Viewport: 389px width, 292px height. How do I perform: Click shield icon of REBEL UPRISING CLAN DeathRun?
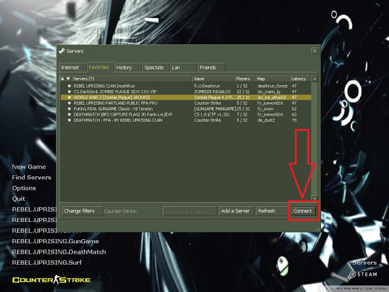69,86
